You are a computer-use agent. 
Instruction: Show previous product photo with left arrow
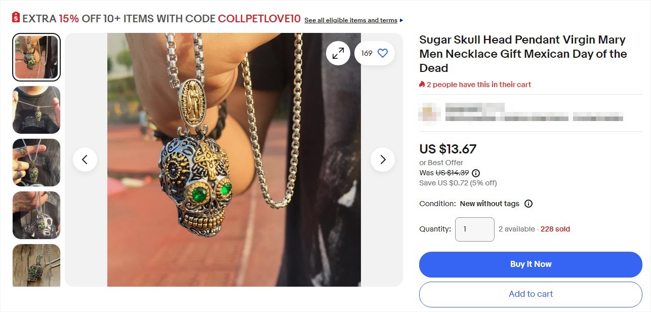click(x=85, y=159)
